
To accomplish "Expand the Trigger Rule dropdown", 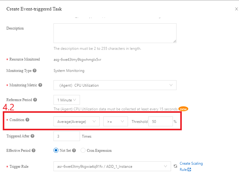I will point(112,166).
